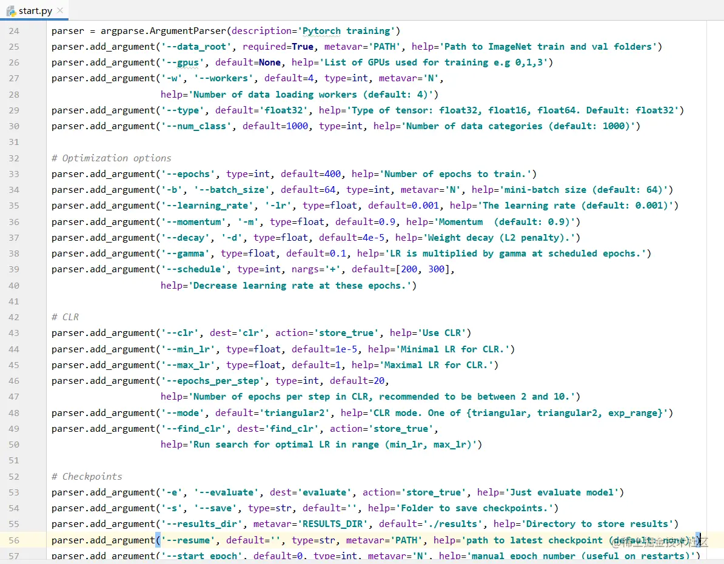Click line number 41 in the gutter
The image size is (724, 564).
[14, 301]
